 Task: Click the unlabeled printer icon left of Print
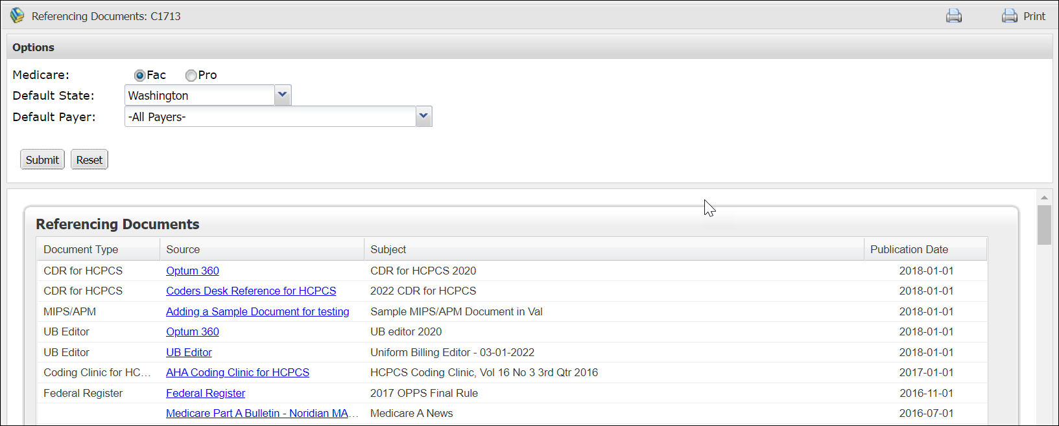point(953,16)
